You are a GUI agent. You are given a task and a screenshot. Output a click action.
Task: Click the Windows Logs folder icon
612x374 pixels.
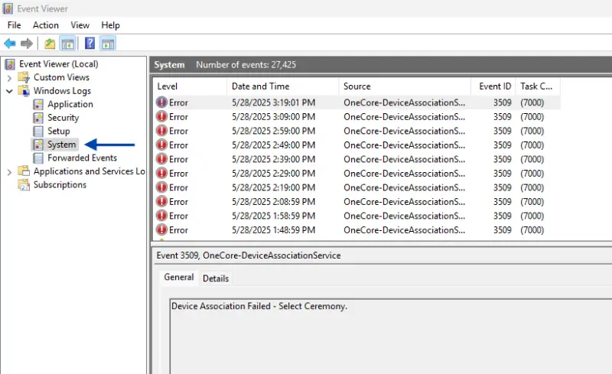24,90
